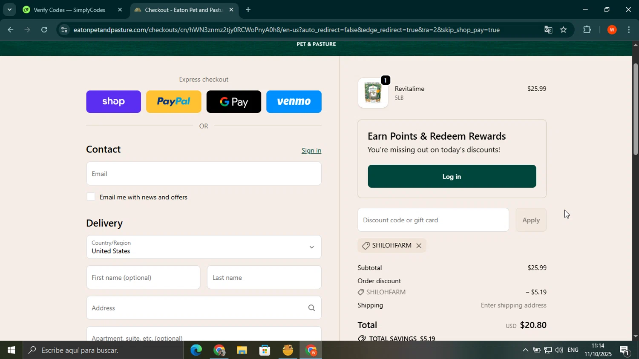Open the clock and date flyout
The height and width of the screenshot is (359, 639).
point(598,350)
